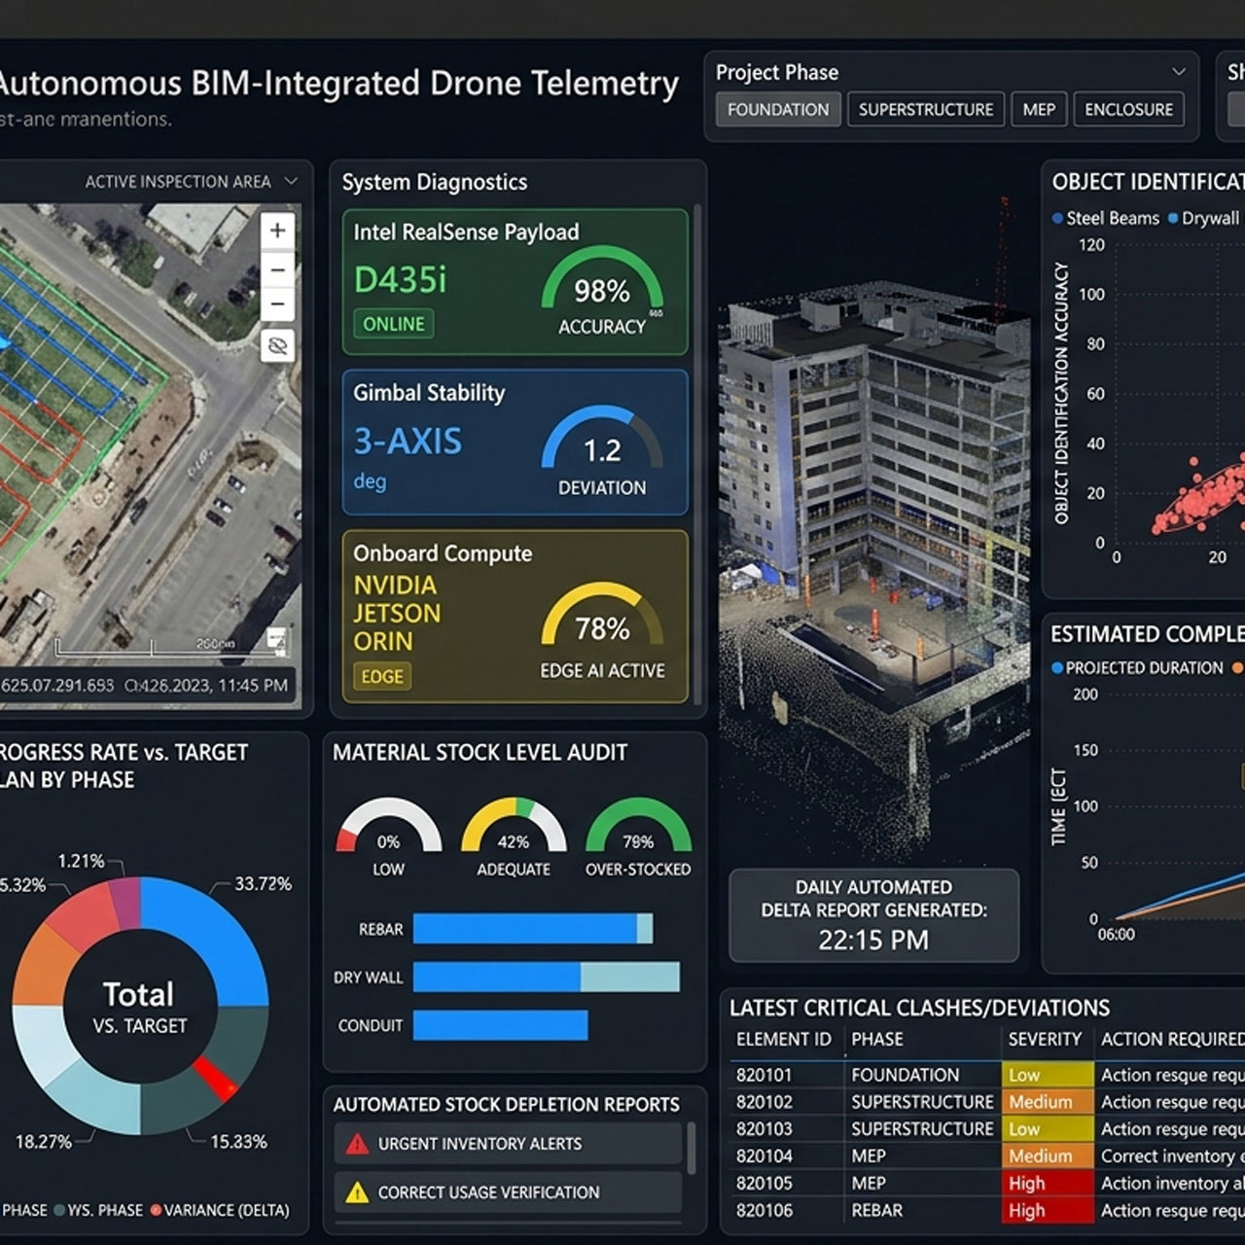1245x1245 pixels.
Task: Switch to the MEP phase tab
Action: point(1039,110)
